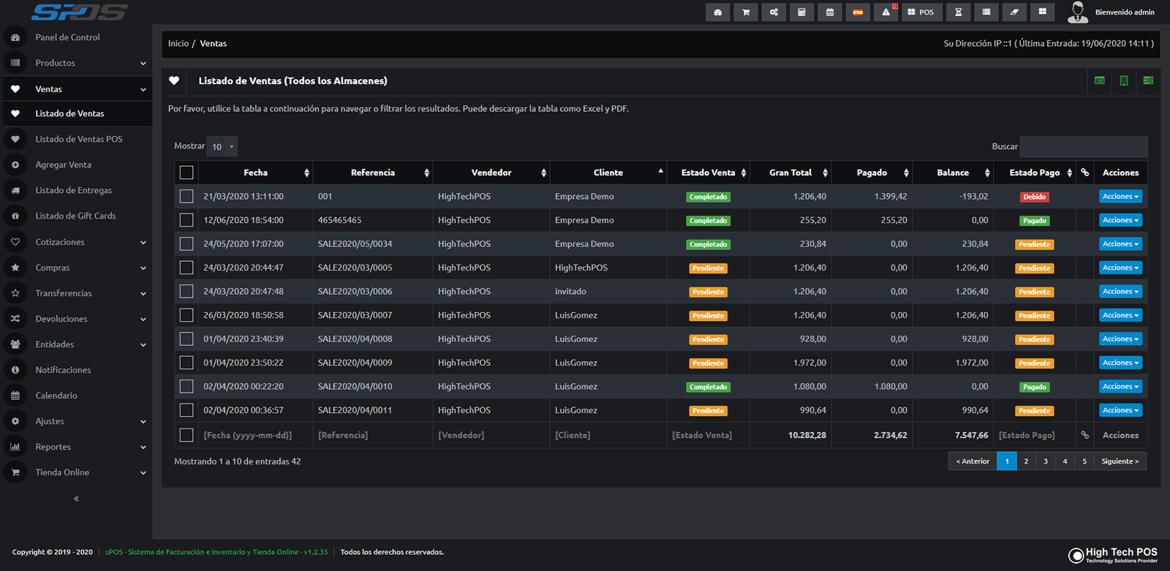
Task: Click the Siguiente pagination button
Action: [x=1120, y=461]
